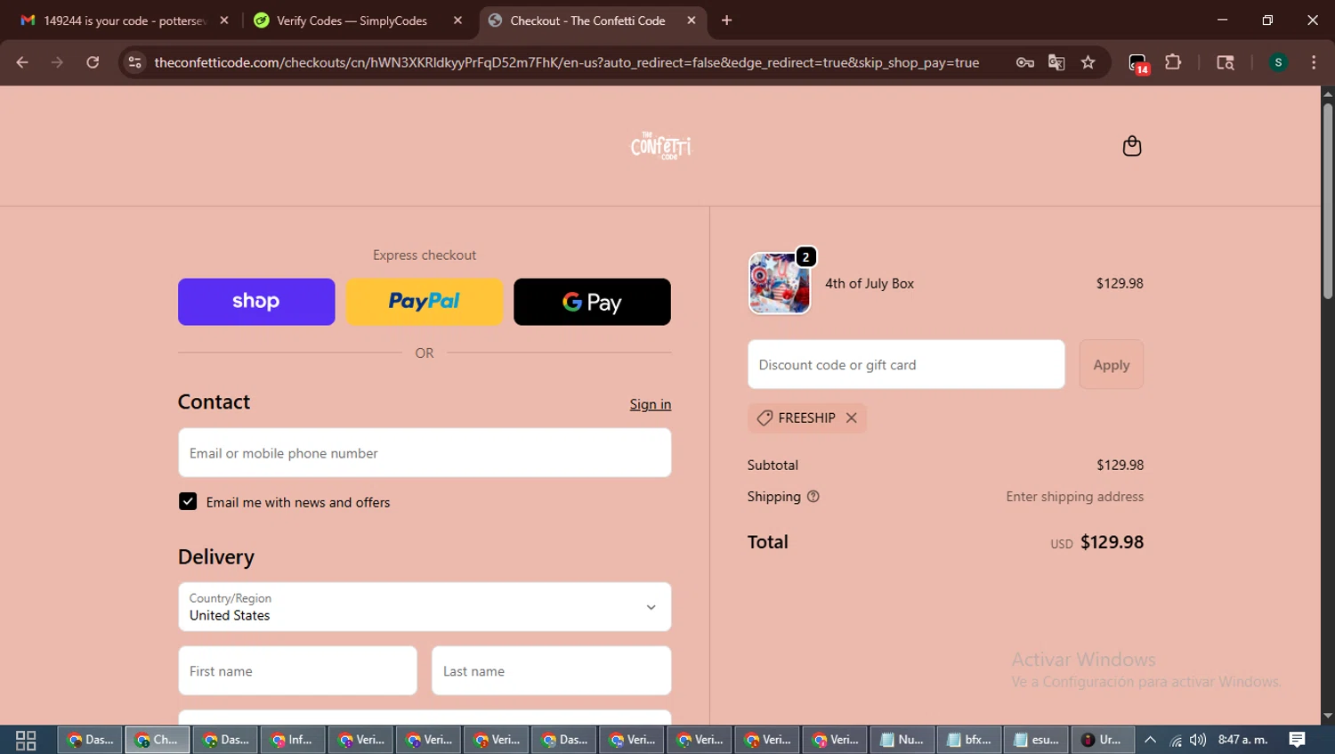Click the browser address bar URL

pyautogui.click(x=566, y=62)
